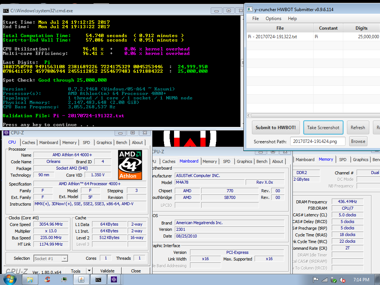Screen dimensions: 380x285
Task: Open SPD tab in the ASUSTeK mainboard CPU-Z window
Action: [227, 161]
